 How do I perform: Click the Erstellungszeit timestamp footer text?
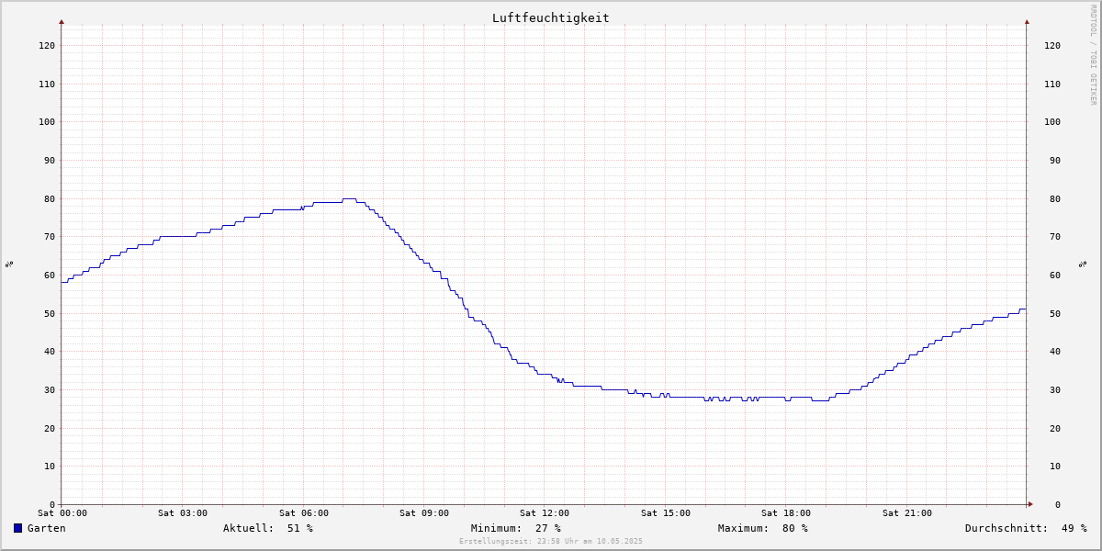pyautogui.click(x=551, y=542)
